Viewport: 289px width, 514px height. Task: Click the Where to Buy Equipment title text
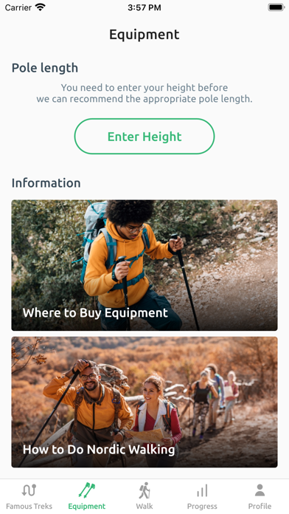[95, 313]
